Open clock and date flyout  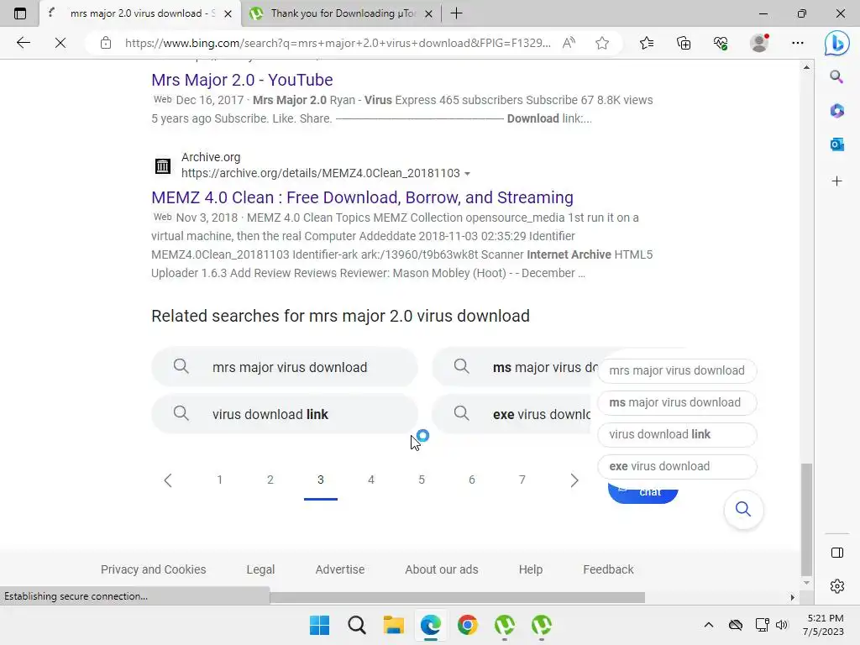[823, 625]
